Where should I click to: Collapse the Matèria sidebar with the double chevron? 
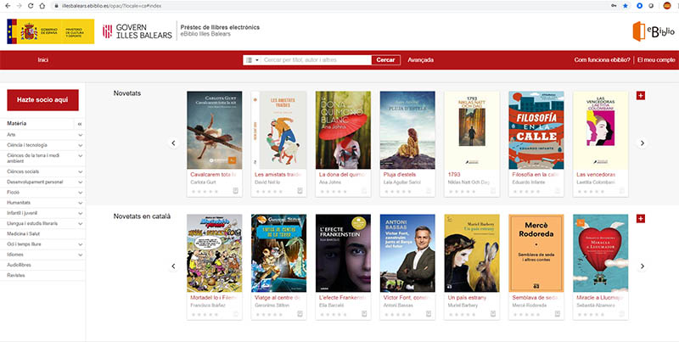coord(80,124)
